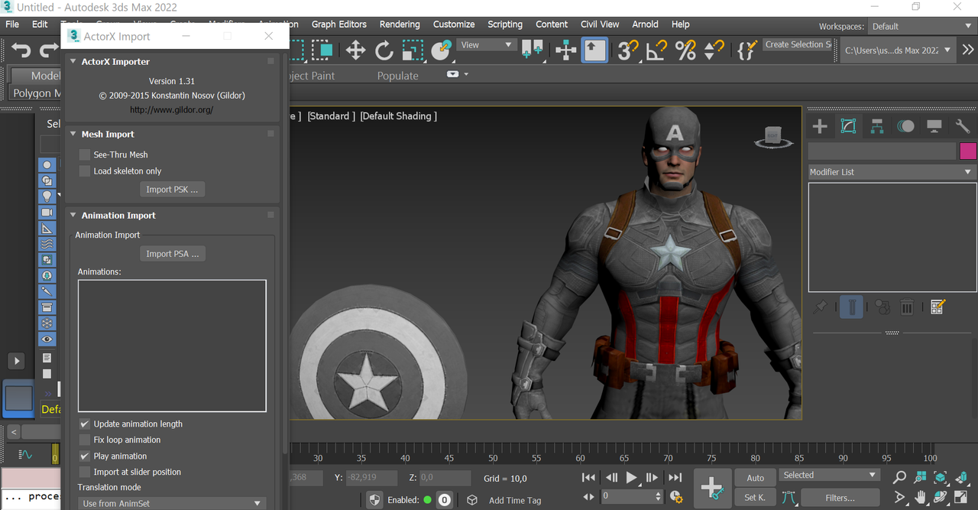Open the Selected key filter dropdown
The width and height of the screenshot is (978, 510).
click(x=829, y=475)
